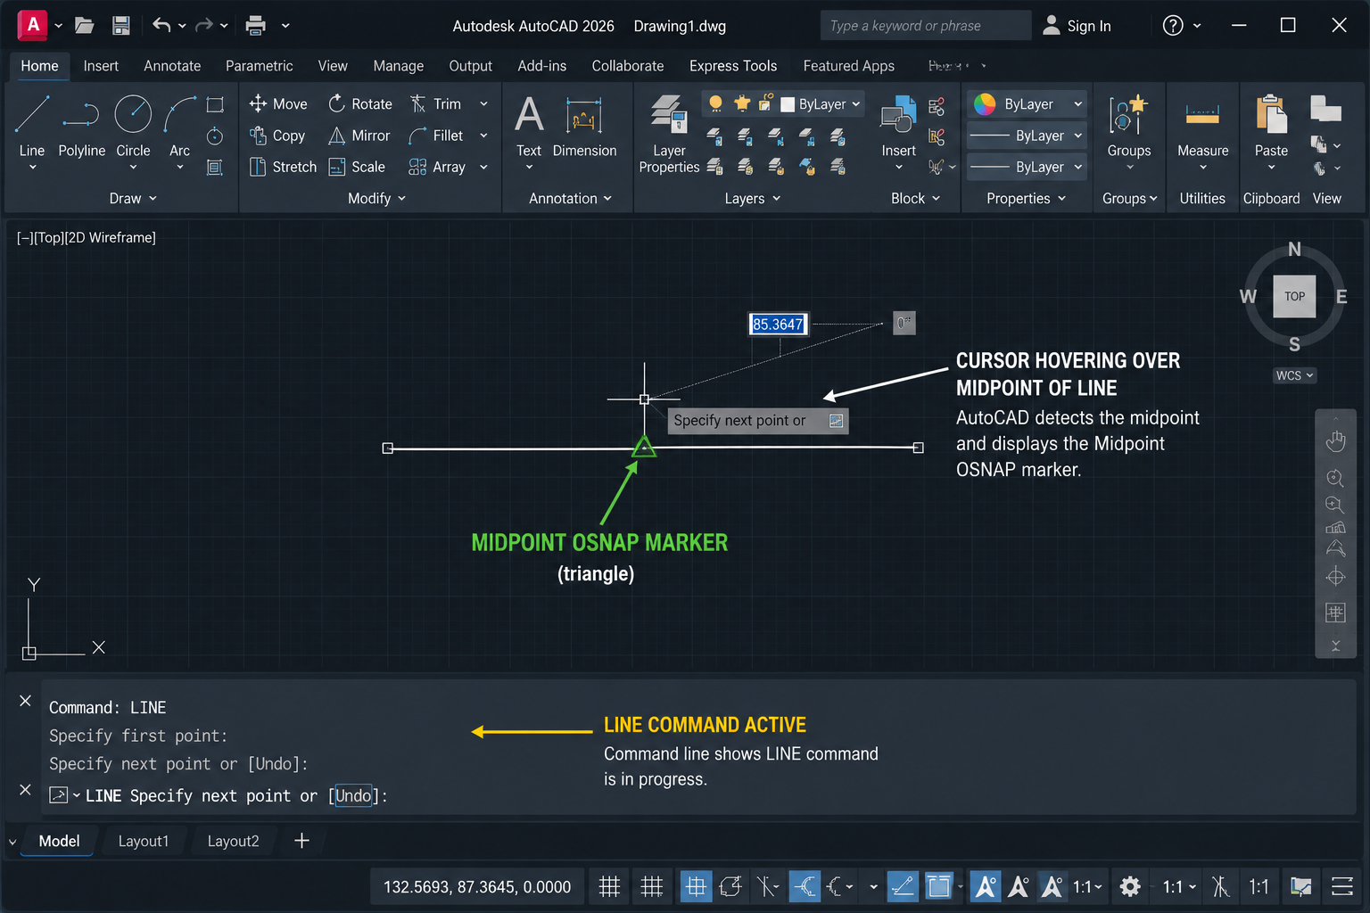Click the dynamic input distance field 85.3647
The height and width of the screenshot is (913, 1370).
[x=778, y=324]
